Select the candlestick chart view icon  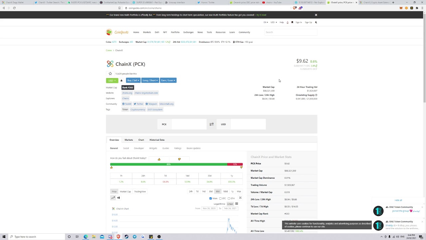118,198
